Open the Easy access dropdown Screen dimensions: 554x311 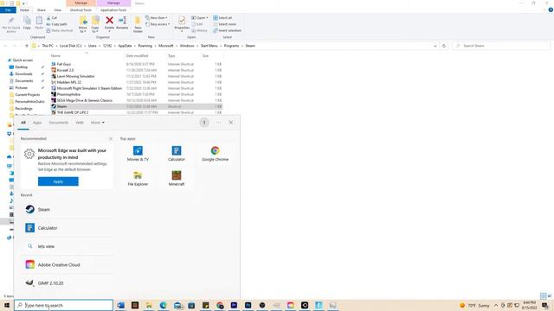coord(158,24)
